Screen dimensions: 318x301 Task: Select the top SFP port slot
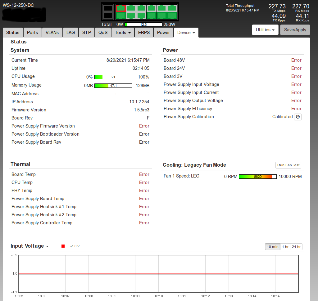click(x=108, y=8)
